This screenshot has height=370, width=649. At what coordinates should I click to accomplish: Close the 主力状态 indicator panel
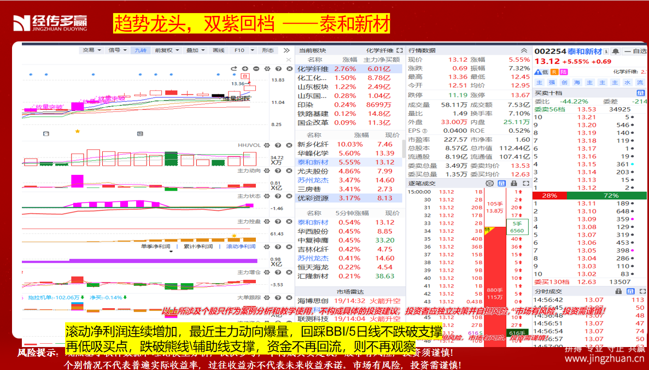click(x=288, y=196)
